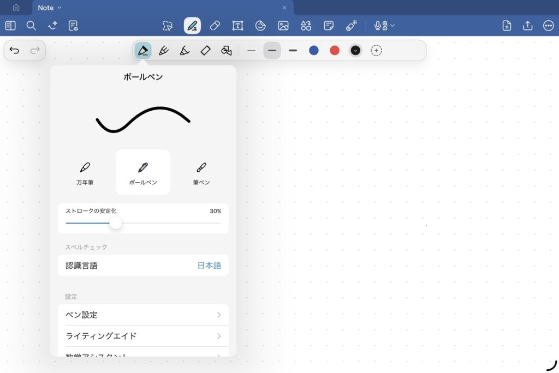Image resolution: width=559 pixels, height=373 pixels.
Task: Select the eraser tool in top toolbar
Action: 215,26
